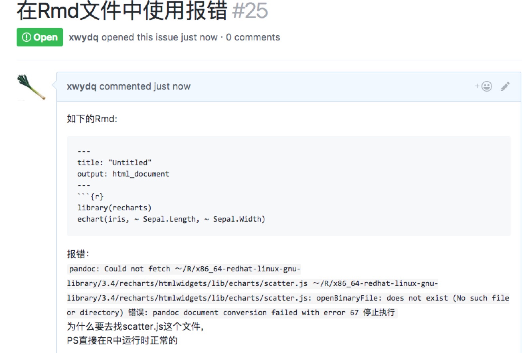
Task: Click the title: "Untitled" code line
Action: [114, 163]
